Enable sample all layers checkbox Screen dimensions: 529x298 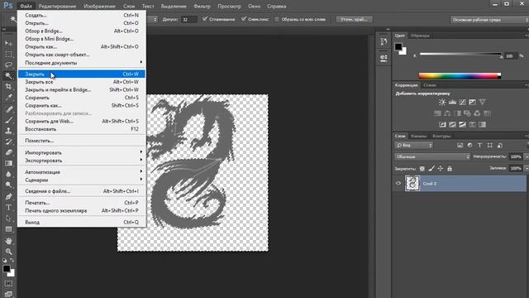pyautogui.click(x=277, y=19)
